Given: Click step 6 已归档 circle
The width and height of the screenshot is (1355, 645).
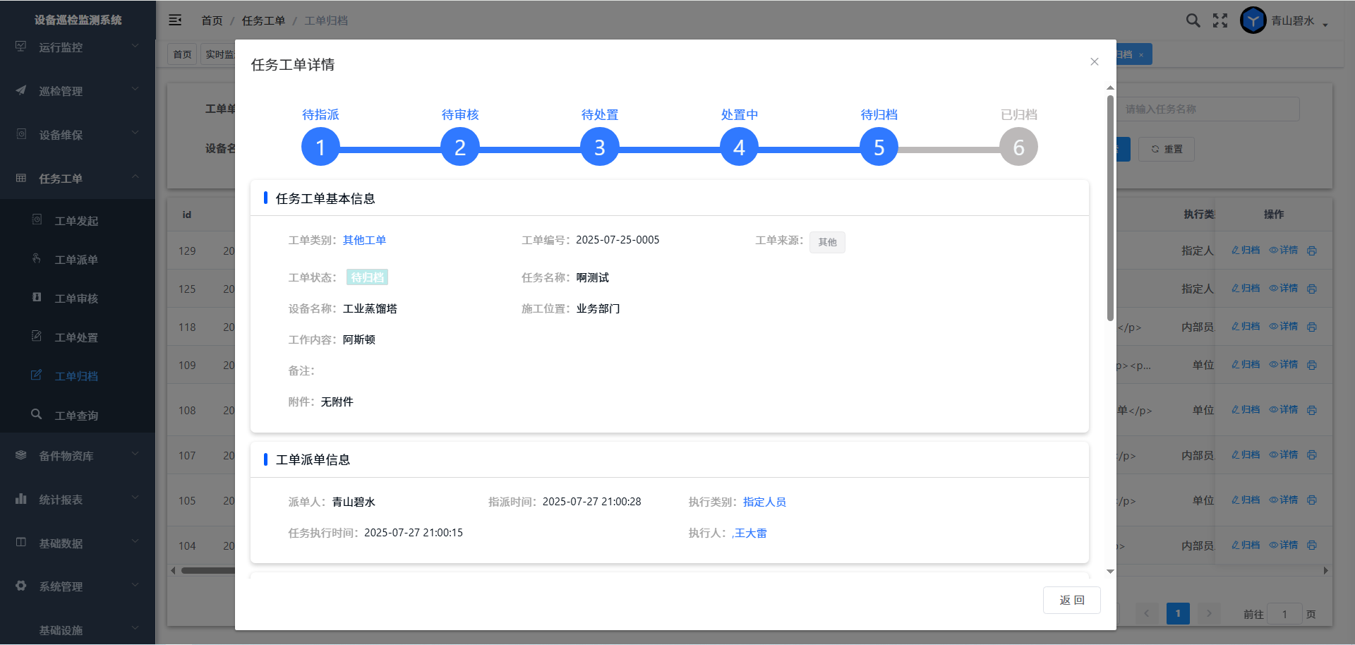Looking at the screenshot, I should coord(1018,147).
